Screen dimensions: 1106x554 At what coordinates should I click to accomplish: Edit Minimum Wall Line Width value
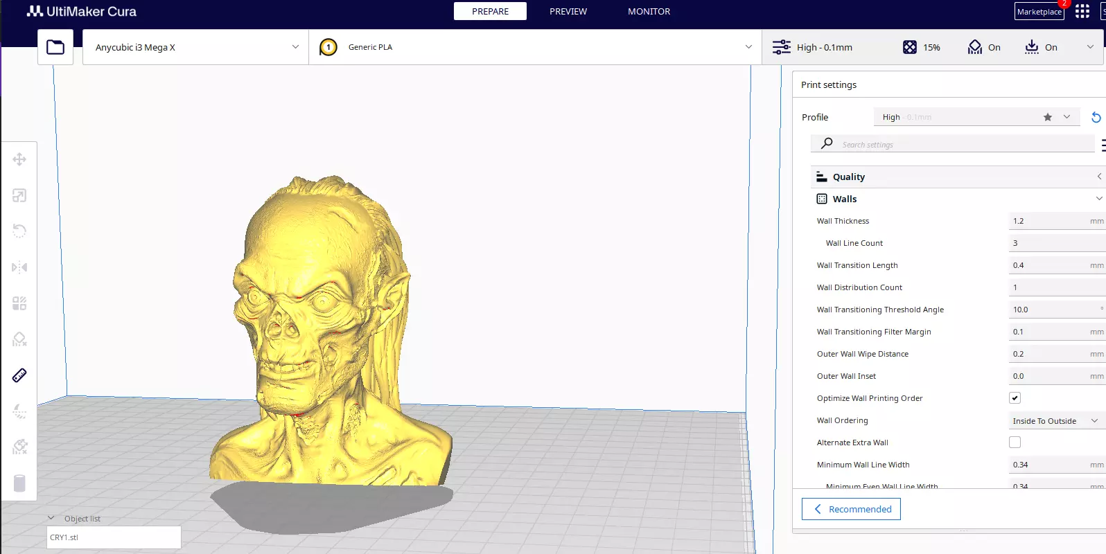[1056, 465]
